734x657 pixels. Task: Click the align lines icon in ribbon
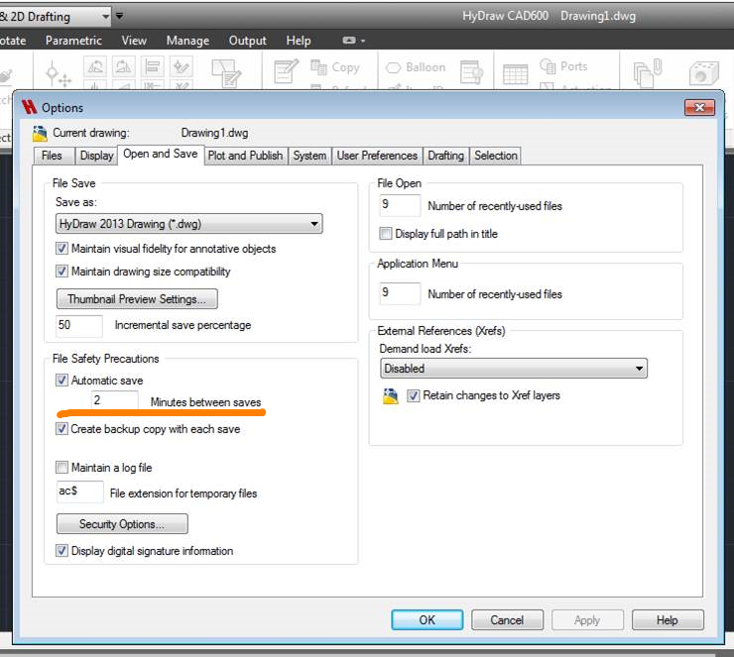click(x=152, y=66)
